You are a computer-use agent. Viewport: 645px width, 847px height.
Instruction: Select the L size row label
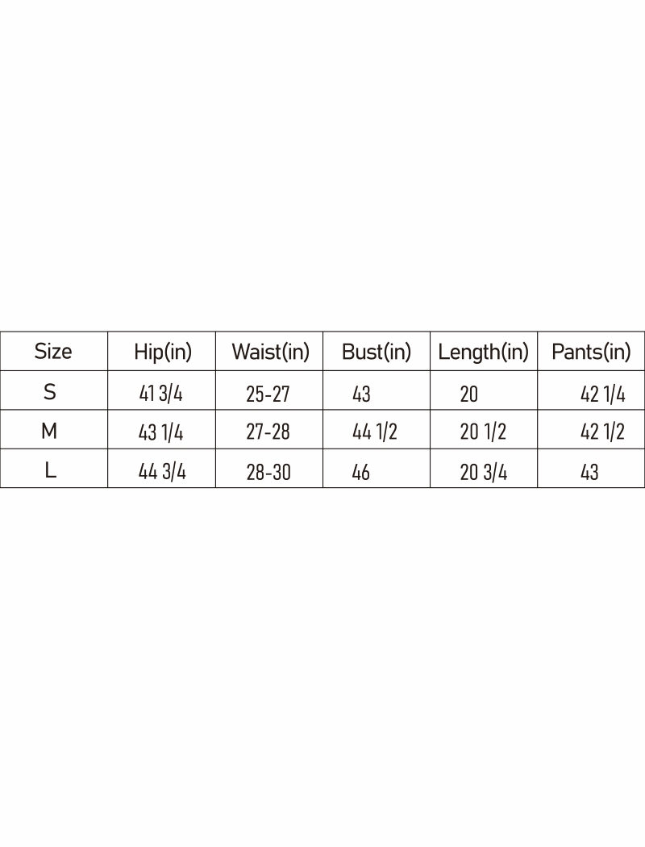coord(50,471)
